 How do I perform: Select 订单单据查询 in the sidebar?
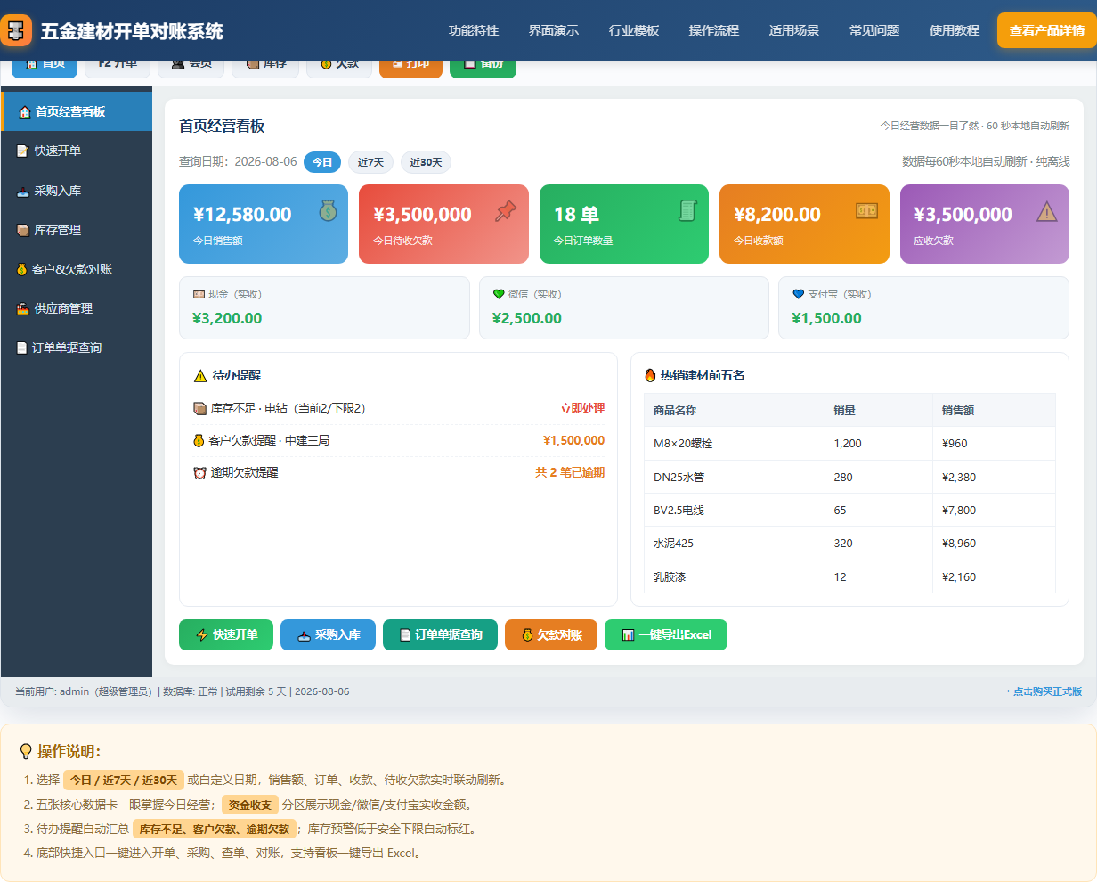(x=77, y=347)
